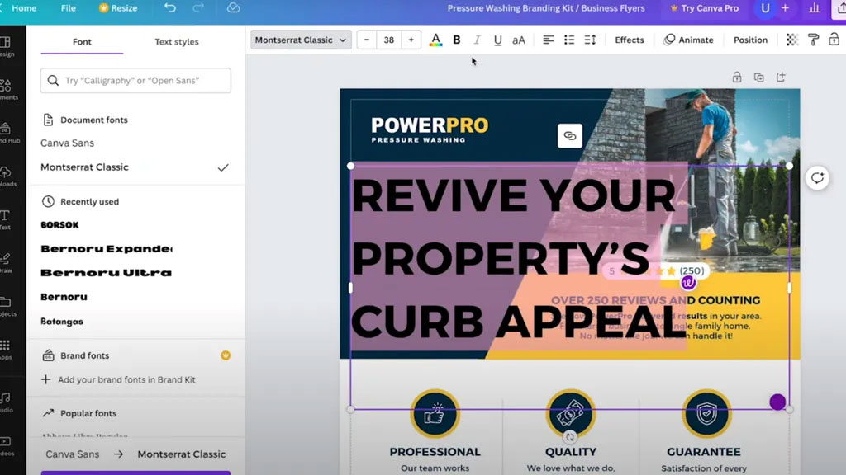
Task: Click the undo arrow
Action: pos(170,8)
